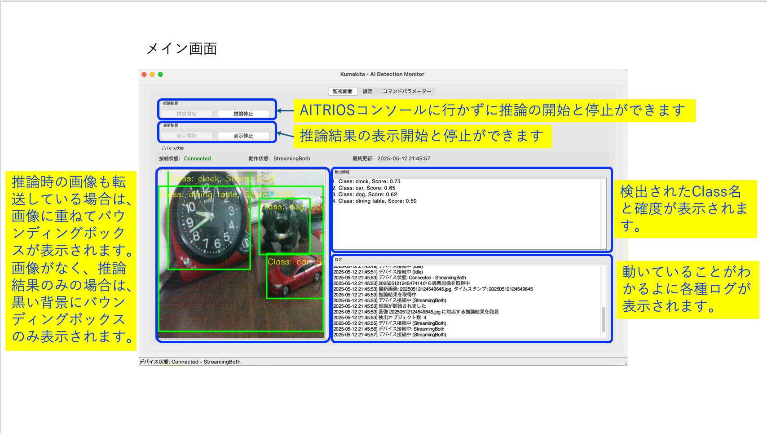The height and width of the screenshot is (433, 767).
Task: Select detection row 'Class: dog, Score: 0.62'
Action: [x=365, y=194]
